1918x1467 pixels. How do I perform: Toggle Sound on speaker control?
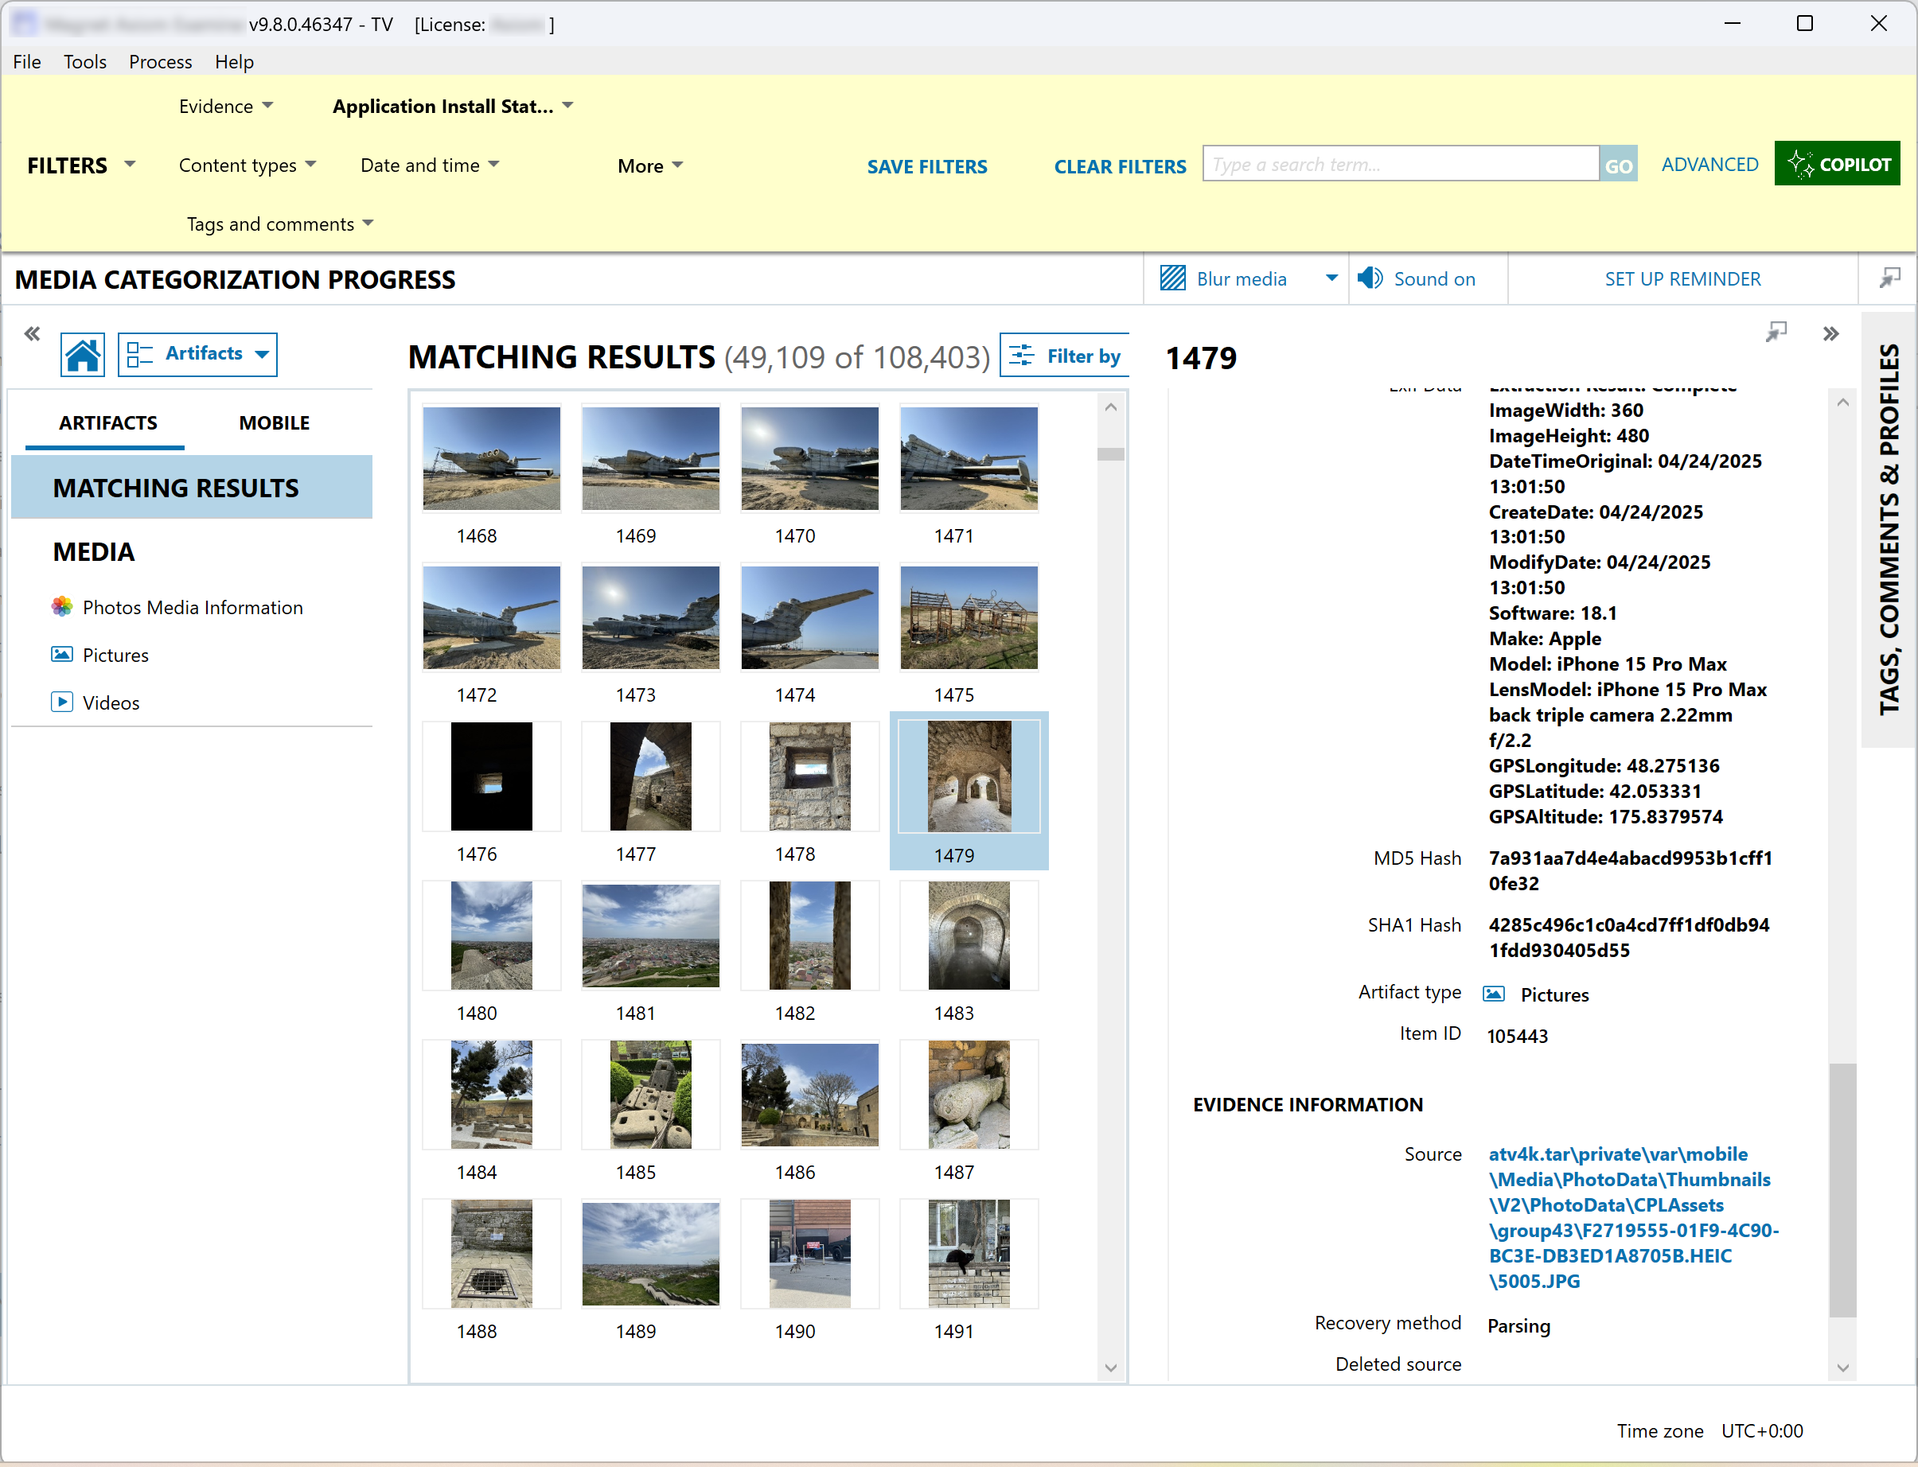(x=1417, y=278)
